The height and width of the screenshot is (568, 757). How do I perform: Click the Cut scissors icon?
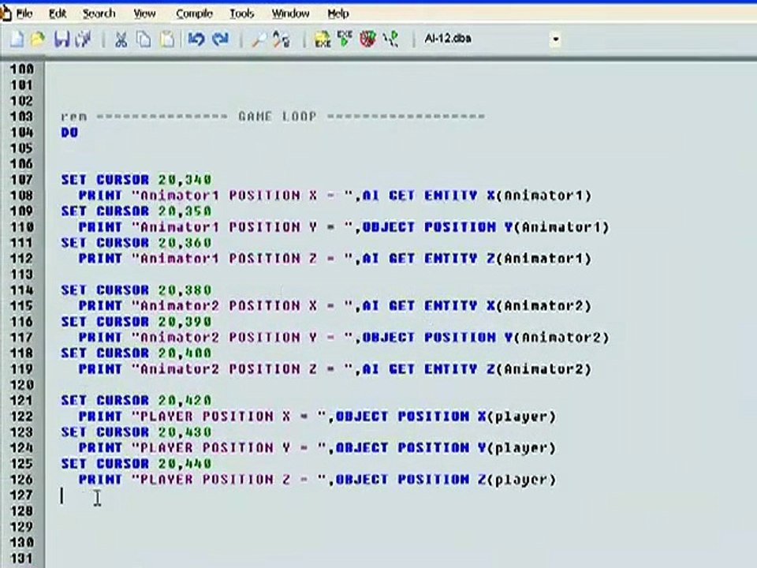coord(121,39)
